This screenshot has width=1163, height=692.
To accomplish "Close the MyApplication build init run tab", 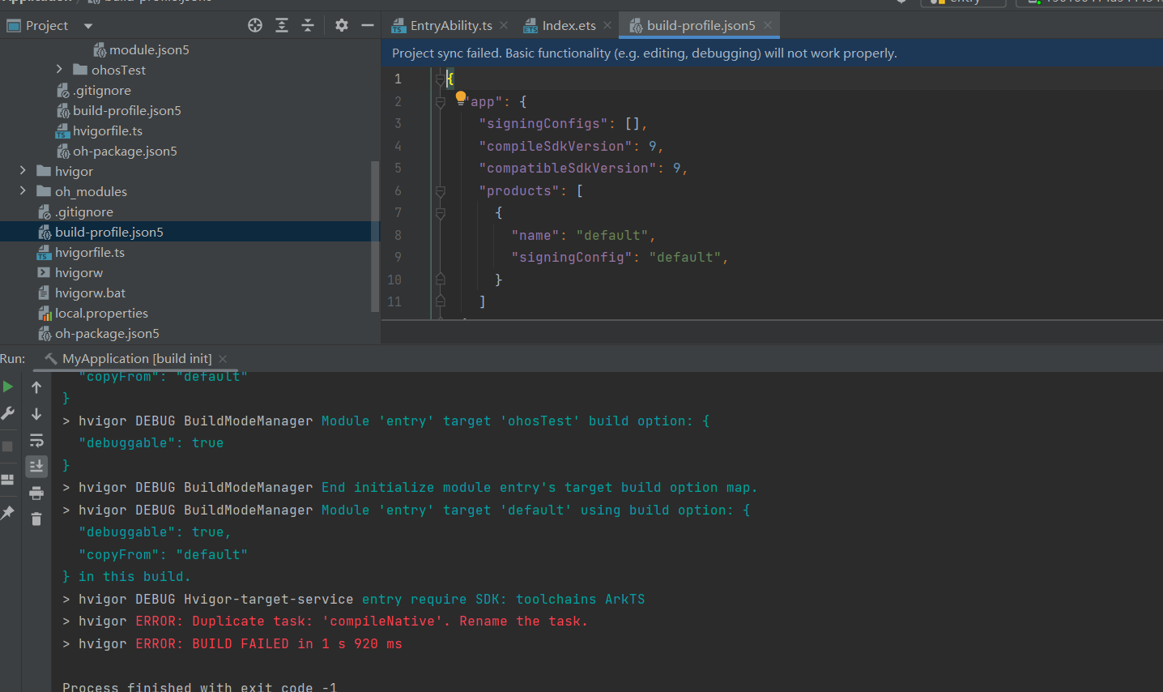I will 223,358.
